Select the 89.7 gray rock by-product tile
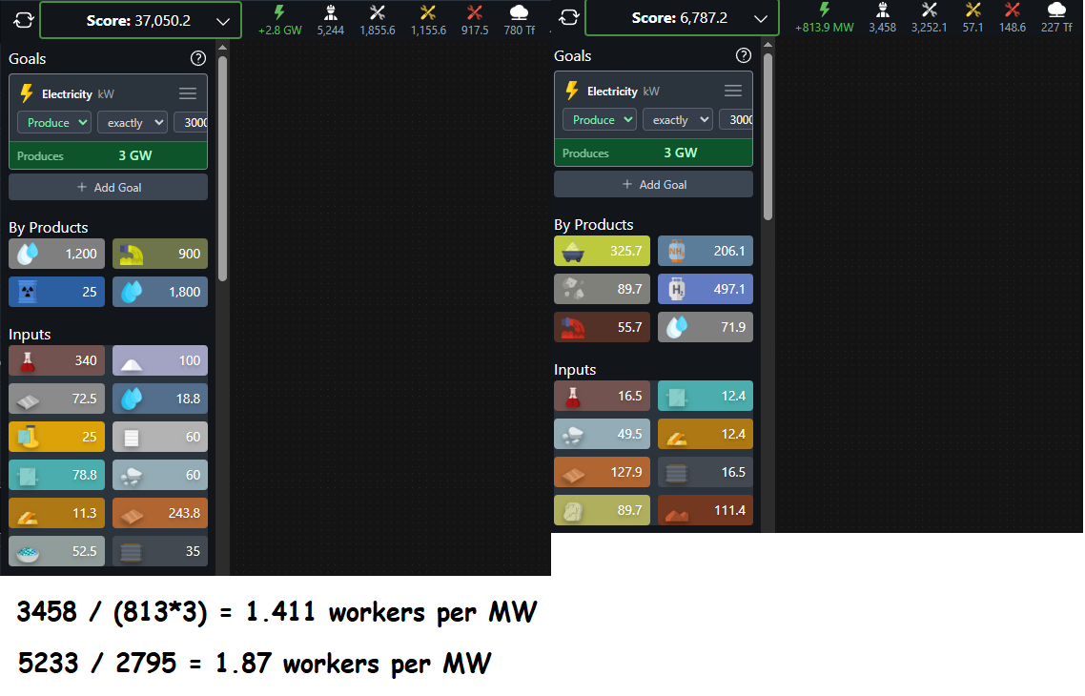 pyautogui.click(x=602, y=289)
